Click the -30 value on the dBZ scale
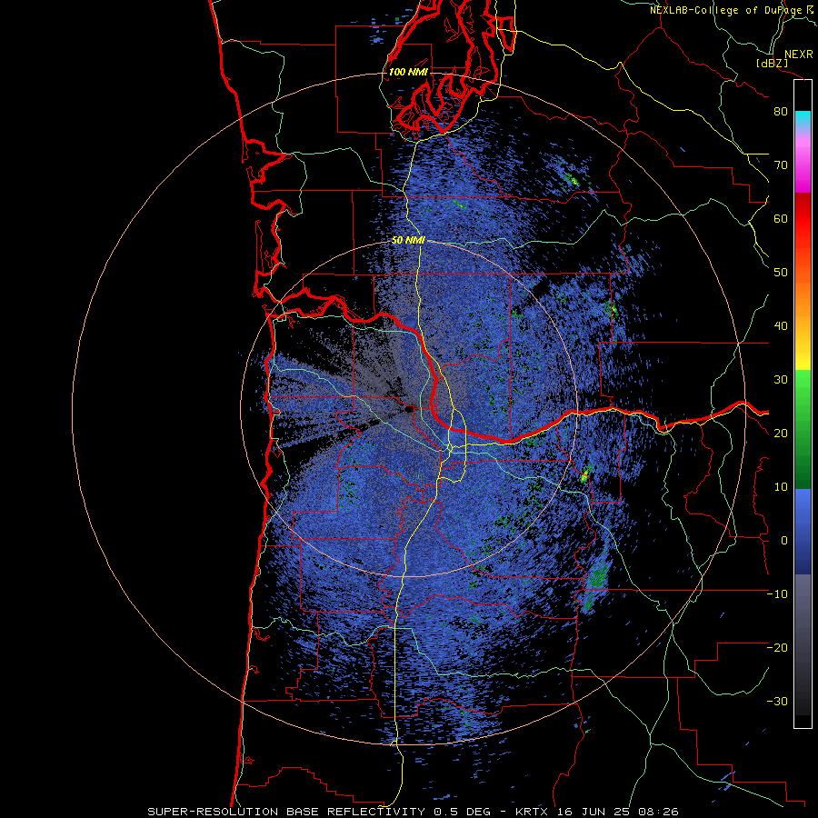 click(777, 702)
